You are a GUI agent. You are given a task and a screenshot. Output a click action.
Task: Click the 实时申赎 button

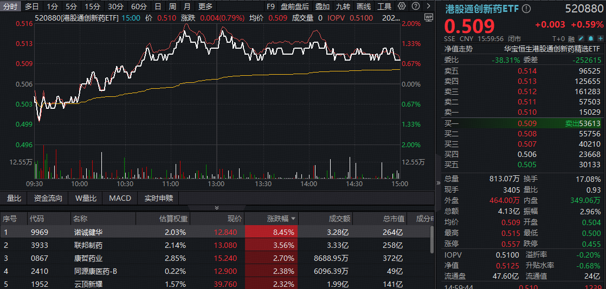point(159,198)
